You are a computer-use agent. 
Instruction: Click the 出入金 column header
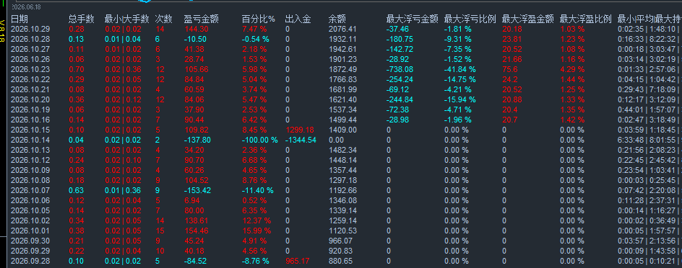298,19
